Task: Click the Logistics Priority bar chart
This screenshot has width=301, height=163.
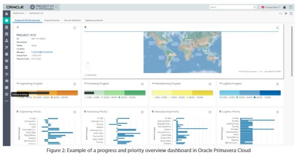Action: tap(250, 131)
